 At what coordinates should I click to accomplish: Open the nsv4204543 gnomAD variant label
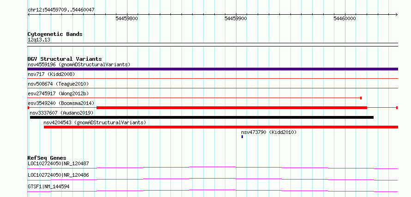pyautogui.click(x=95, y=122)
